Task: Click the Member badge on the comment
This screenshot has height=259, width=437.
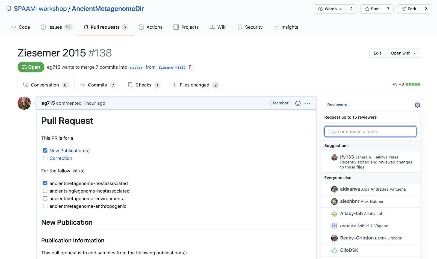Action: 281,103
